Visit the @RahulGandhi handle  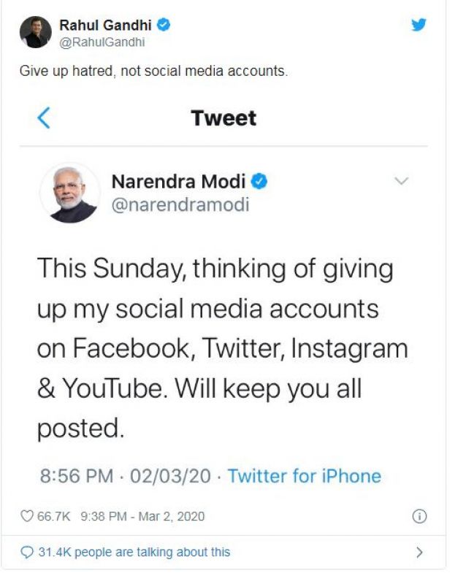pos(102,42)
